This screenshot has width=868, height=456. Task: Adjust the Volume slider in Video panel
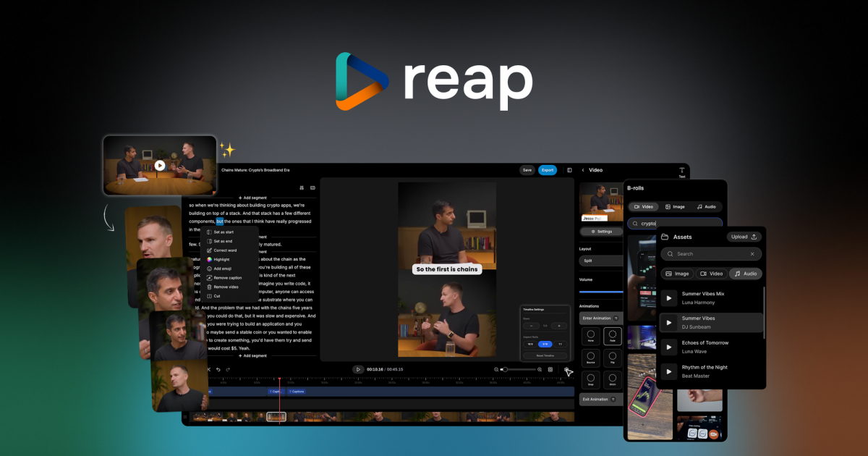pyautogui.click(x=601, y=292)
